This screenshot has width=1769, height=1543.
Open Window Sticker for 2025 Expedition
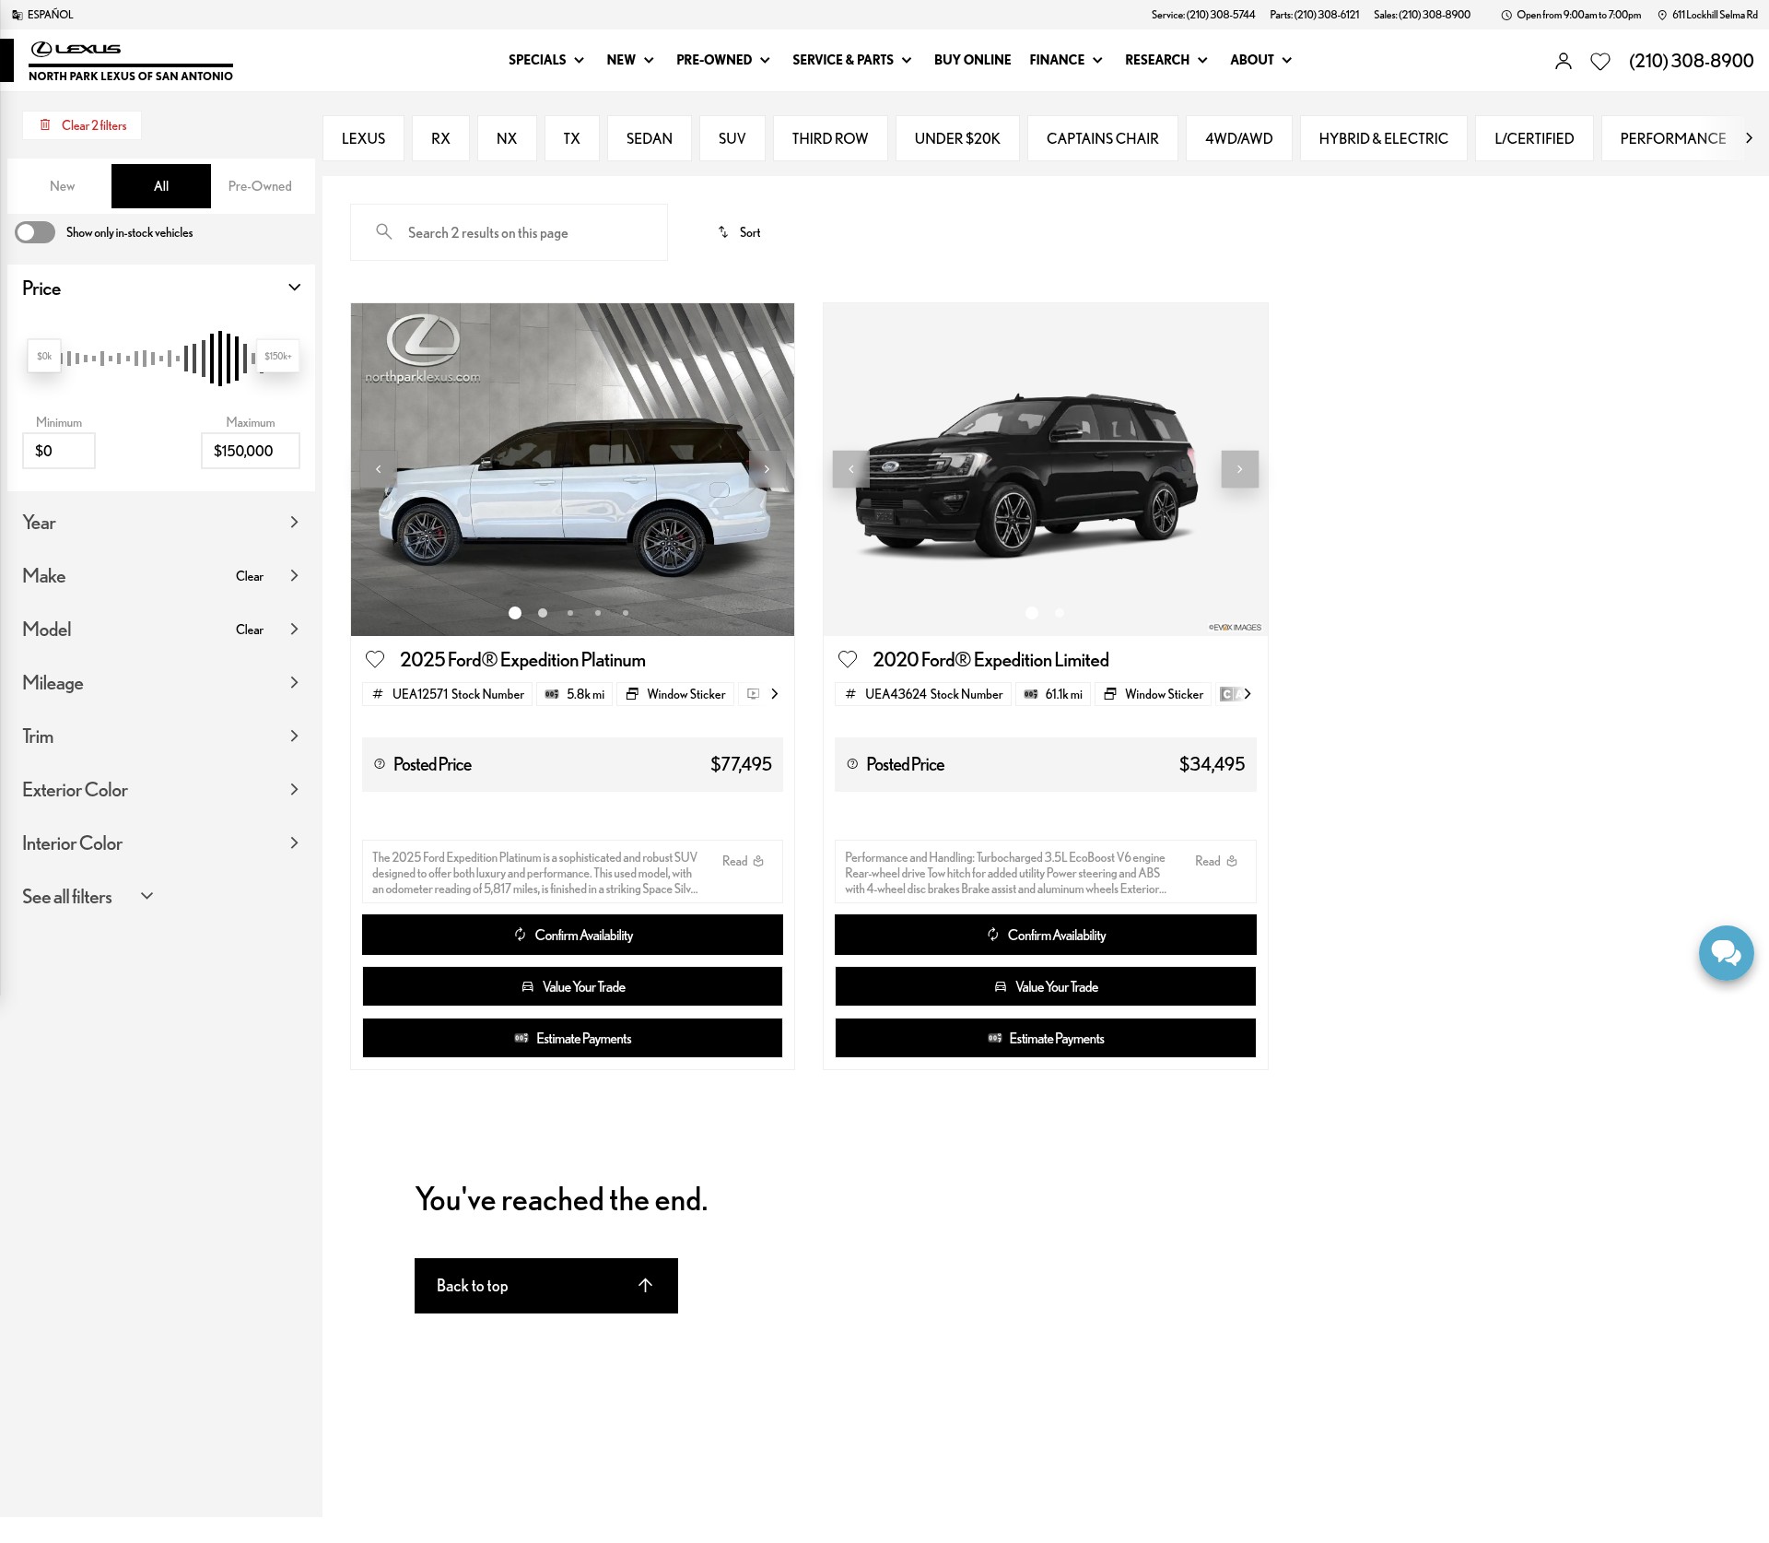click(676, 694)
